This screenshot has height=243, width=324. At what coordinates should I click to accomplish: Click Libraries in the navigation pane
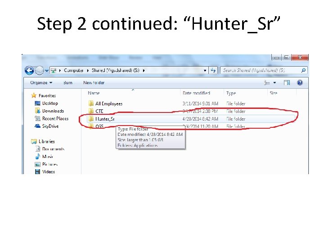pos(47,142)
